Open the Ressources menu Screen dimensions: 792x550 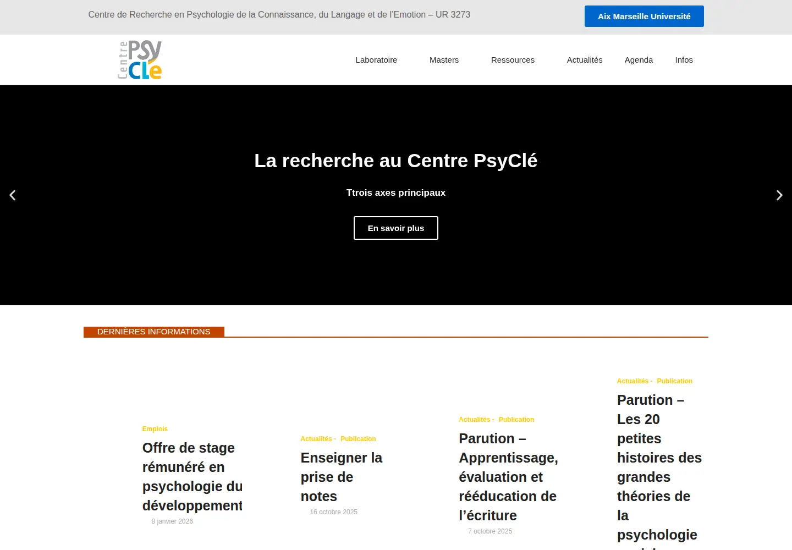(513, 60)
